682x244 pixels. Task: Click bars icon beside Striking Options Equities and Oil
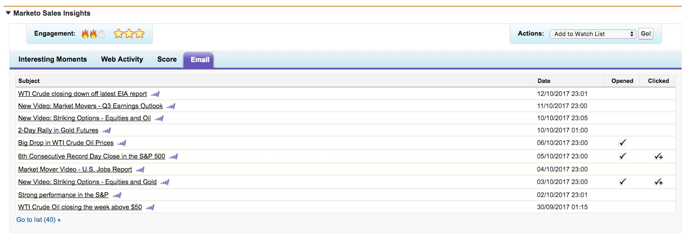tap(159, 118)
